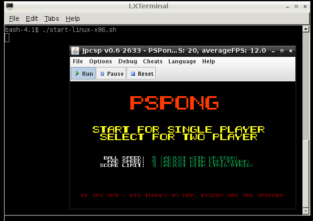This screenshot has height=221, width=313.
Task: Open the Jpcsp Help menu
Action: click(x=208, y=61)
